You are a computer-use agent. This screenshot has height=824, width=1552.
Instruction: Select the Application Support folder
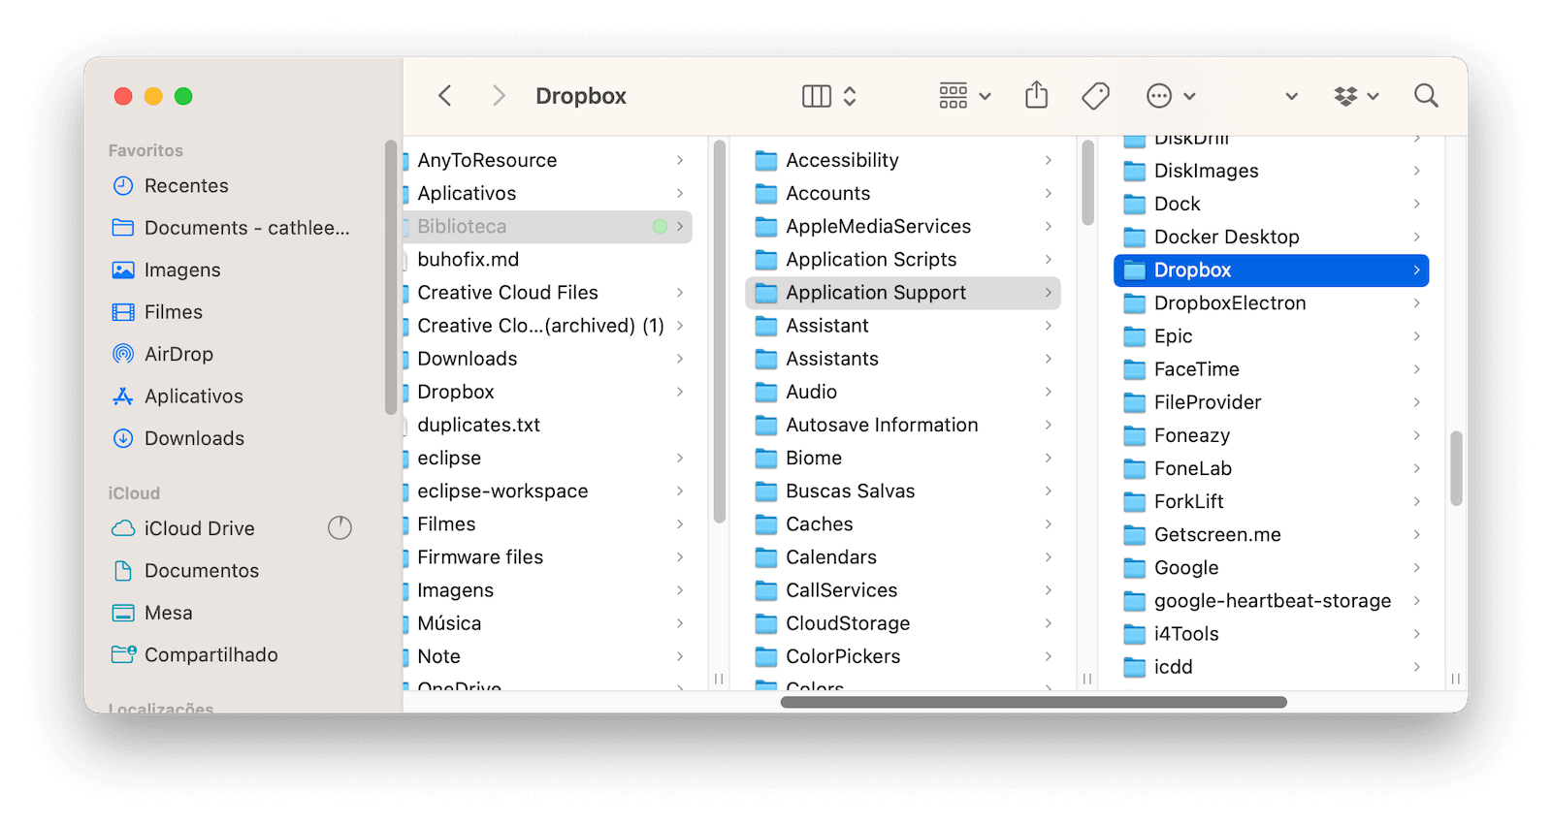(x=903, y=293)
